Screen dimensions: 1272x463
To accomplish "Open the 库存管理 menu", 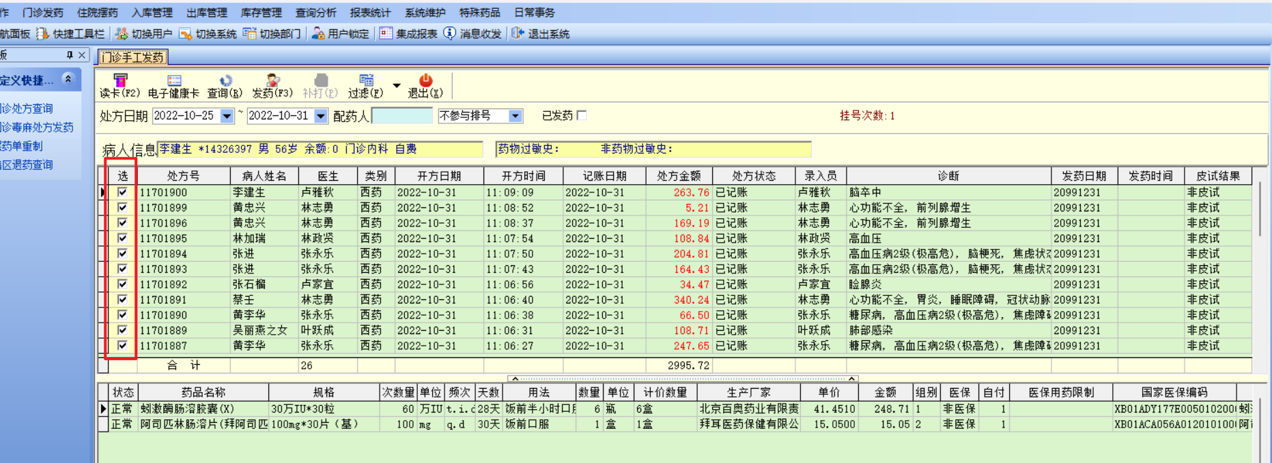I will [x=262, y=12].
